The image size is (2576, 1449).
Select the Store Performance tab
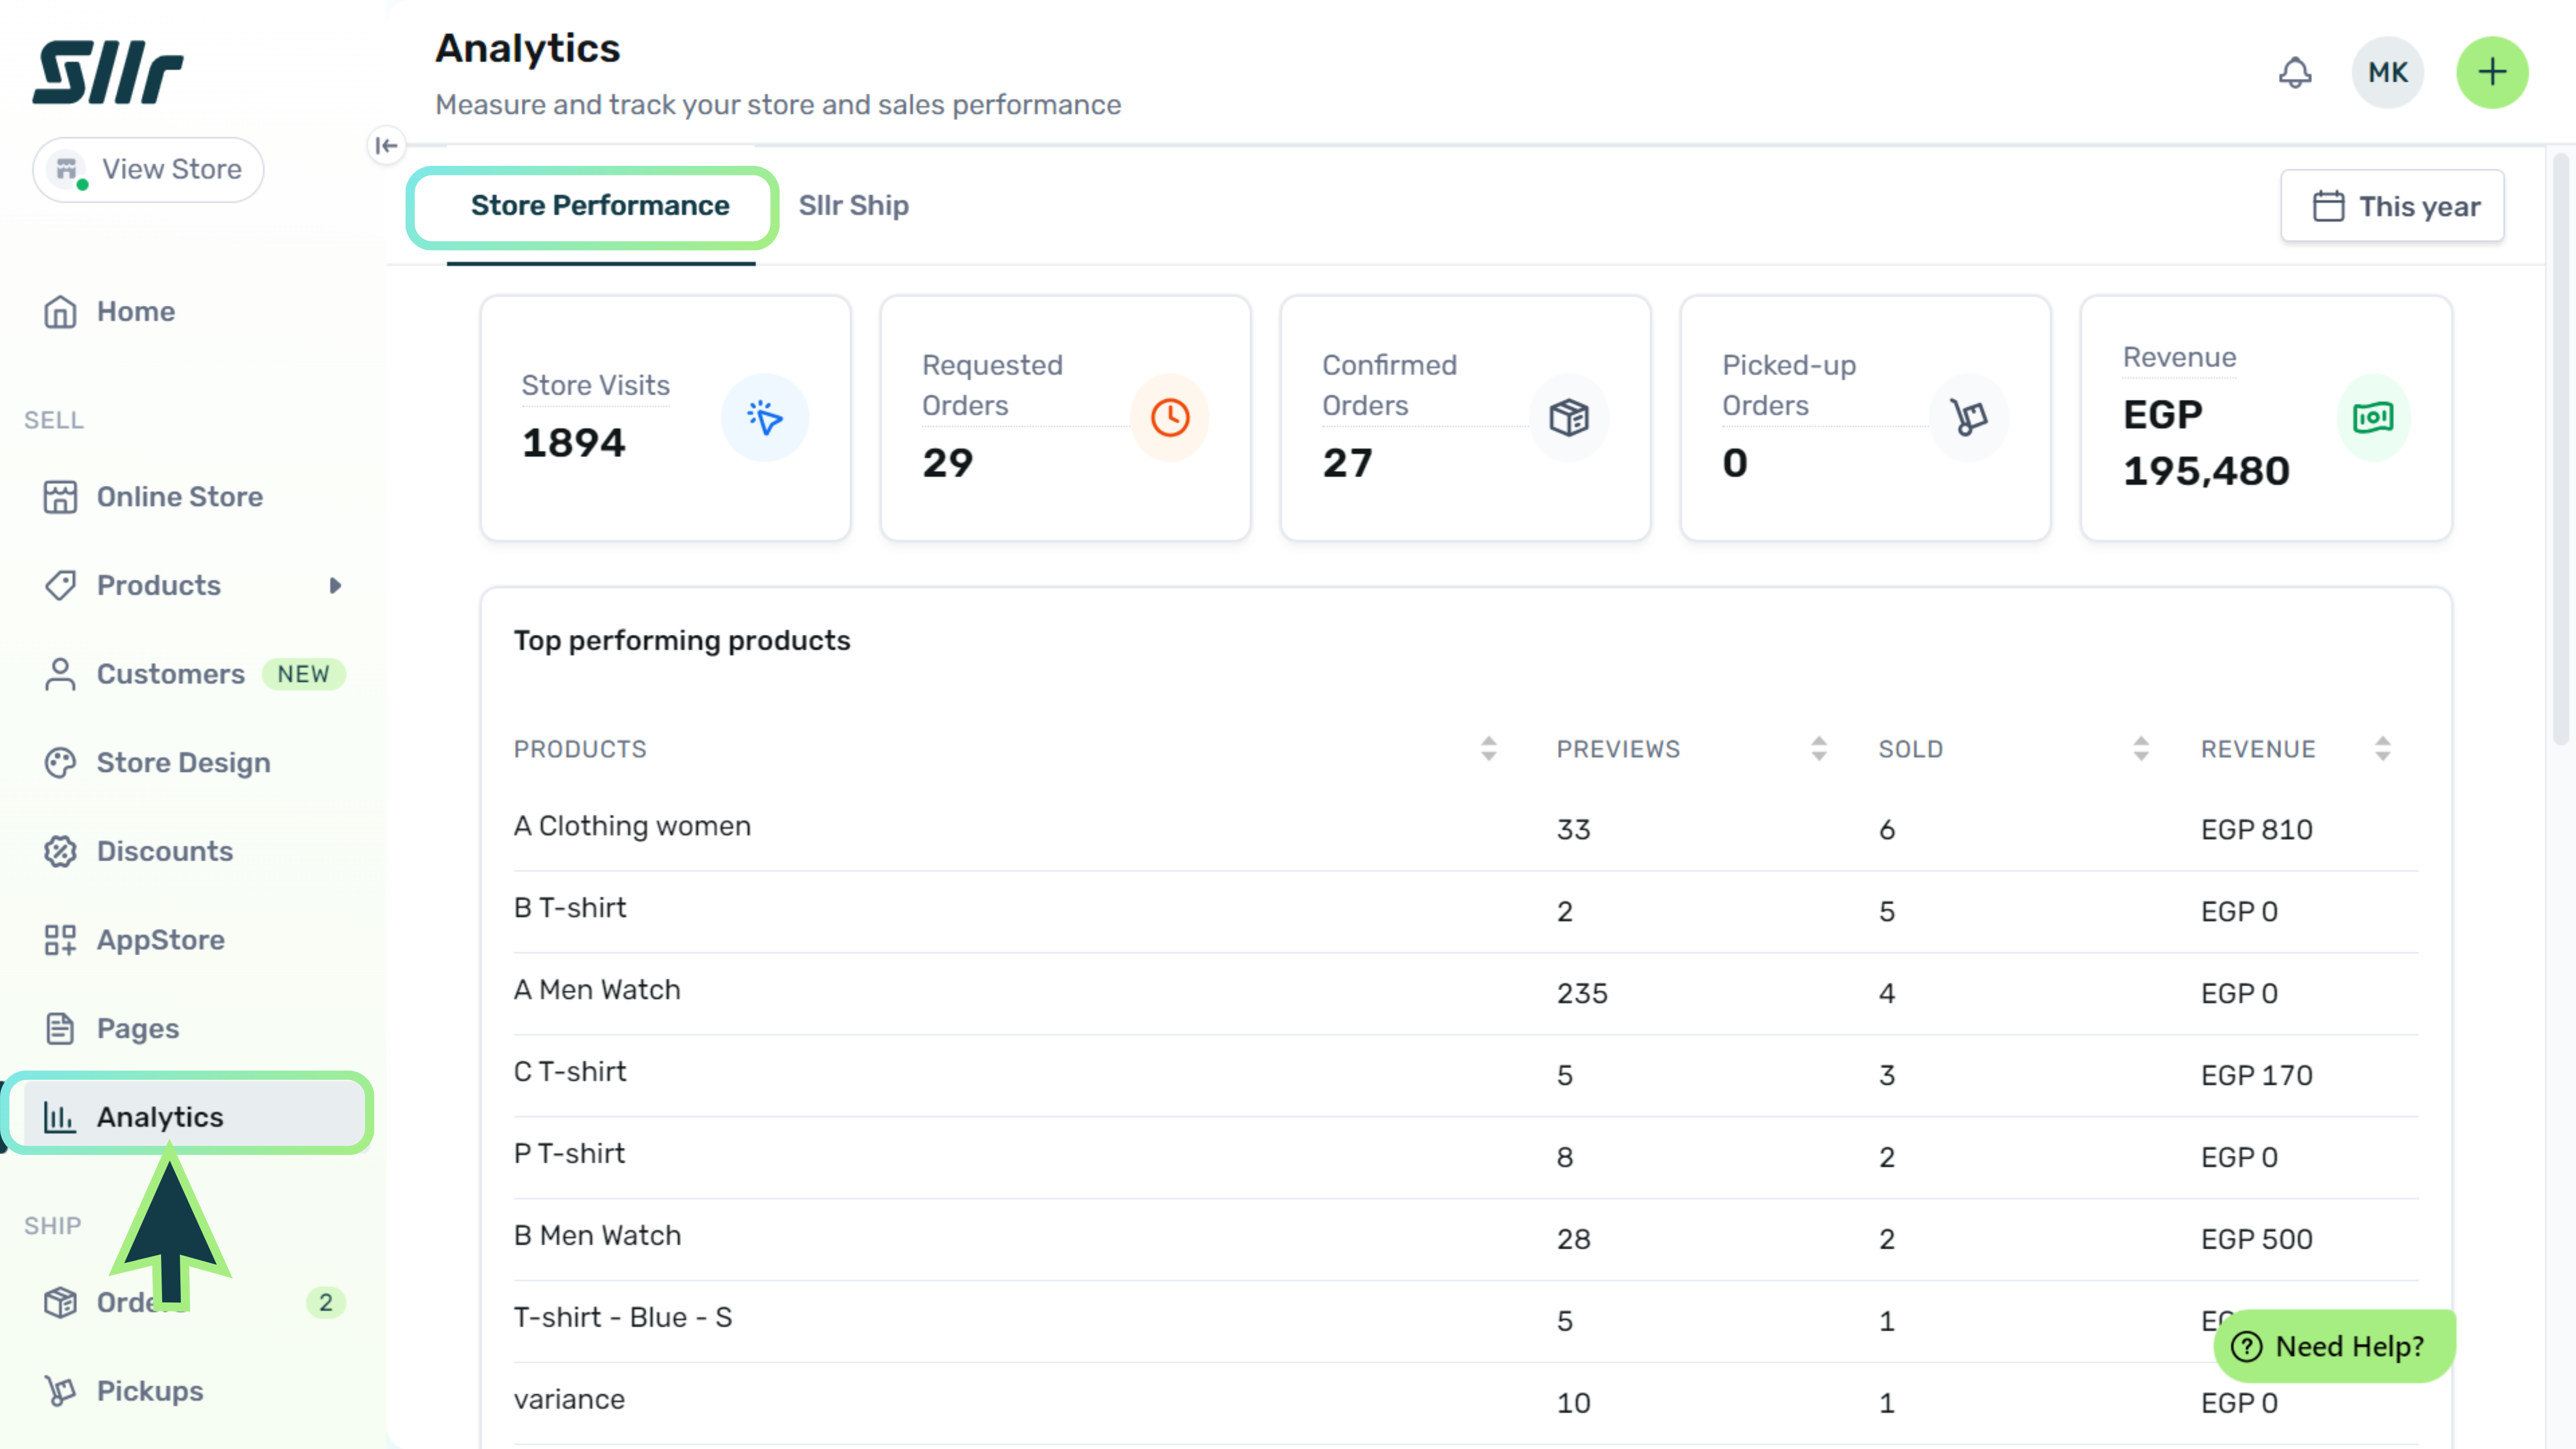tap(600, 205)
